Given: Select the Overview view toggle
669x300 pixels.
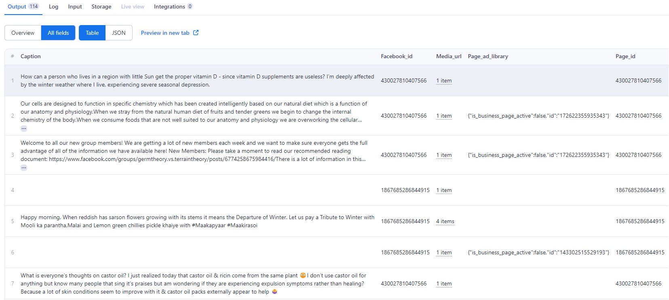Looking at the screenshot, I should [x=23, y=33].
